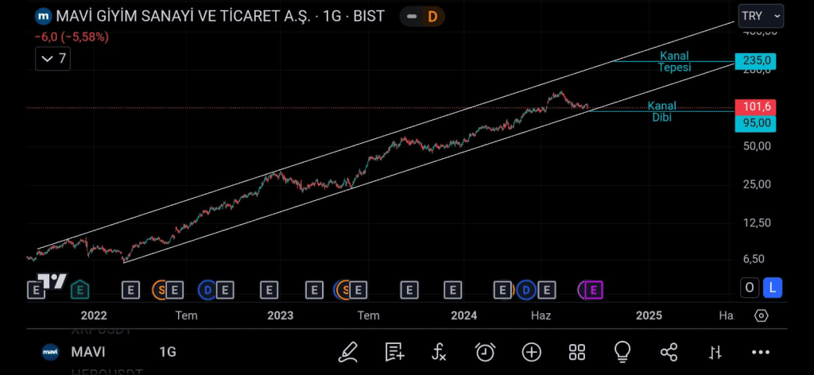Tap the 2025 label on the time axis

(x=649, y=315)
